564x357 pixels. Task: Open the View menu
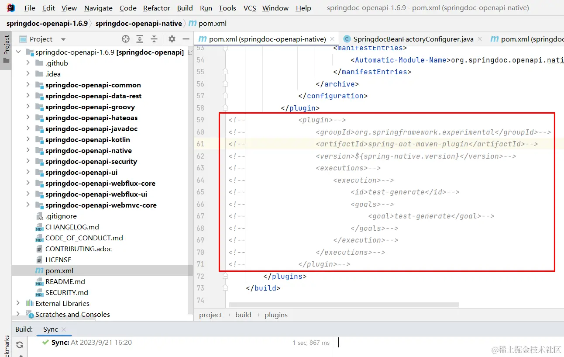pyautogui.click(x=69, y=8)
